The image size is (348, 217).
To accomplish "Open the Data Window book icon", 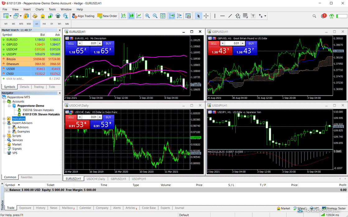I will tap(35, 16).
